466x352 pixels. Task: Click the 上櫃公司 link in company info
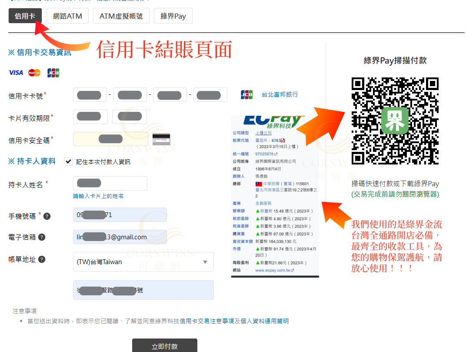(263, 133)
